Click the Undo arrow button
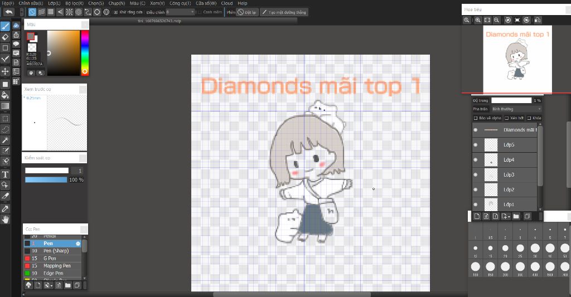 point(9,12)
